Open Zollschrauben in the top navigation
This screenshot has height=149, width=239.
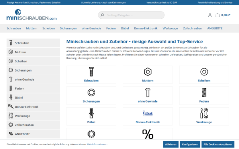point(192,28)
